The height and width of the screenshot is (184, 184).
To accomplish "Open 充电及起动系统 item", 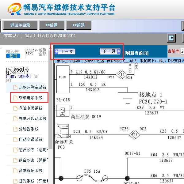I will (33, 119).
